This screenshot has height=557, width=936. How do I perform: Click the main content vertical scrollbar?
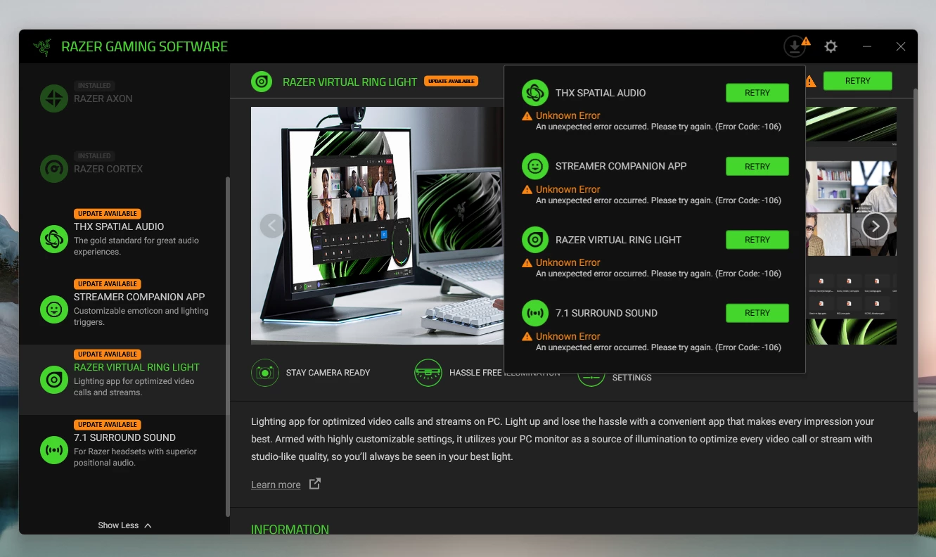[x=915, y=250]
